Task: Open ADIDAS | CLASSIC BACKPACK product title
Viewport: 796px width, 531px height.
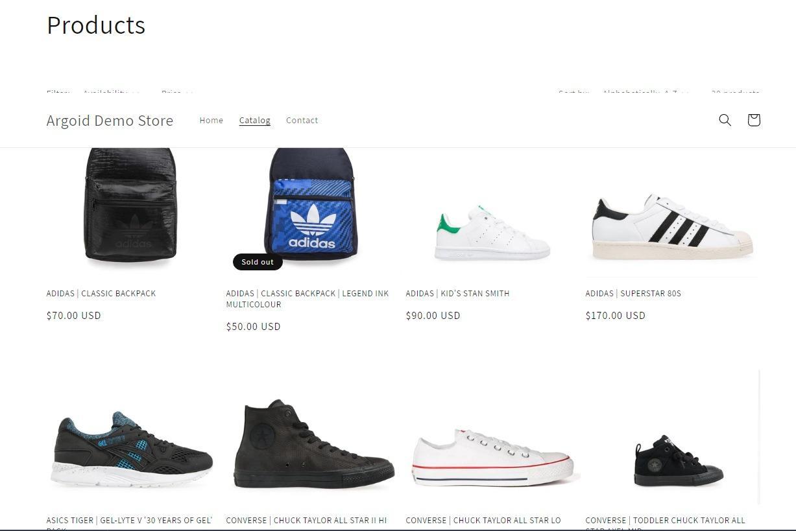Action: tap(101, 294)
